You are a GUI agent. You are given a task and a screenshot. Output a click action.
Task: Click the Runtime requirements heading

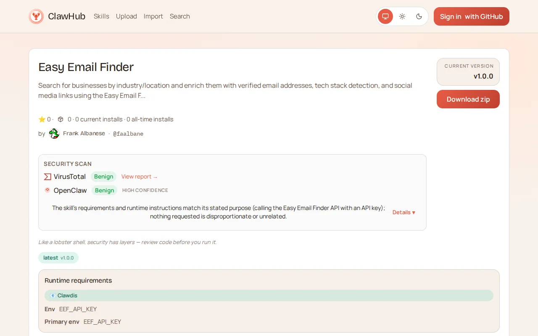78,281
